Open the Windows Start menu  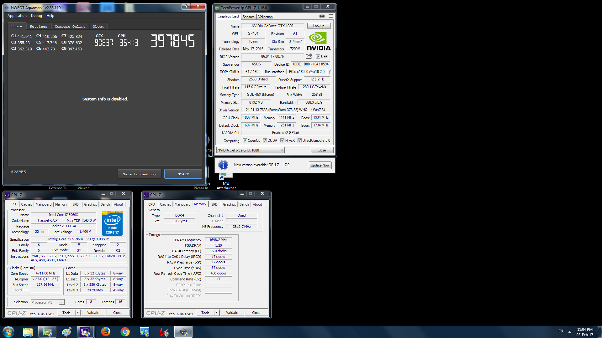pos(8,332)
